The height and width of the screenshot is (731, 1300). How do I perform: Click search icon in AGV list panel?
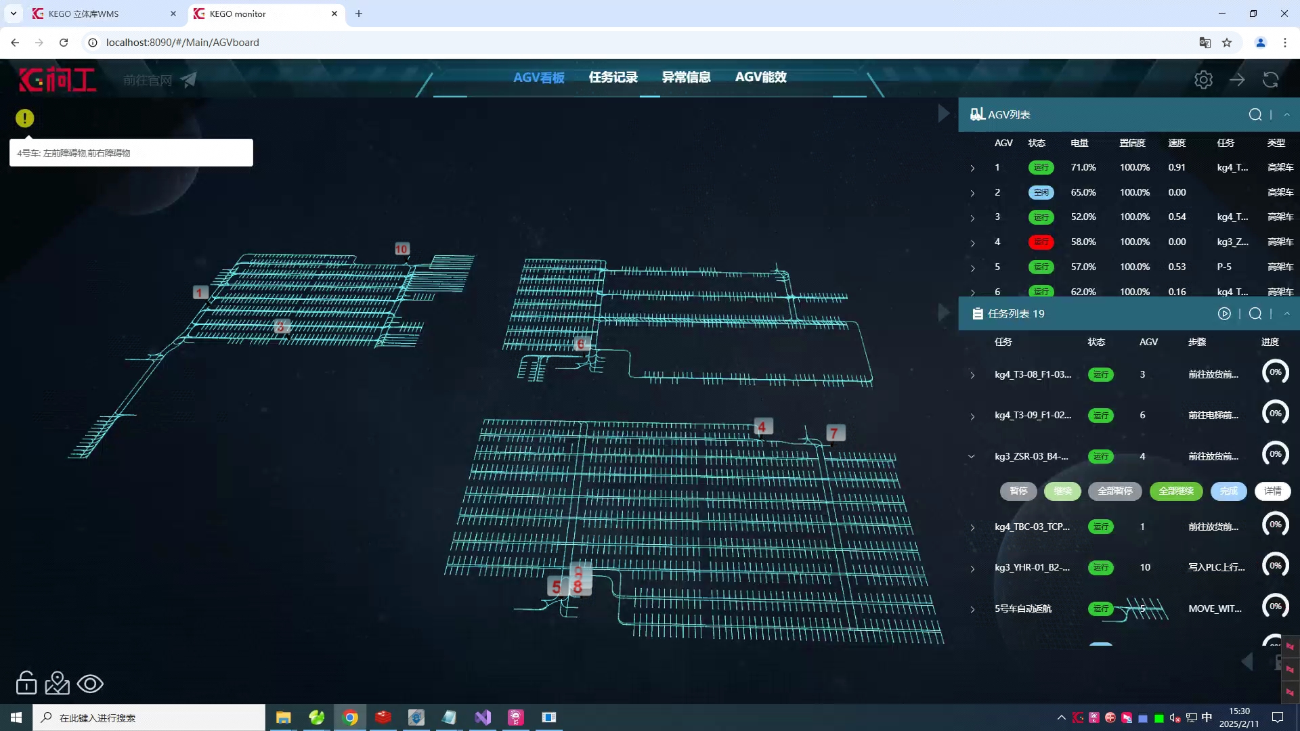pos(1255,115)
